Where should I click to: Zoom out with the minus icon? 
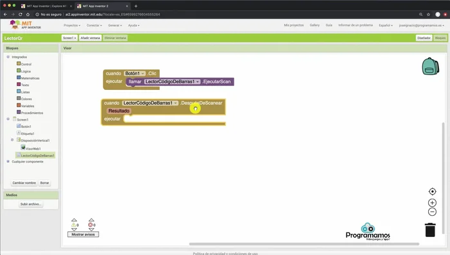coord(432,212)
